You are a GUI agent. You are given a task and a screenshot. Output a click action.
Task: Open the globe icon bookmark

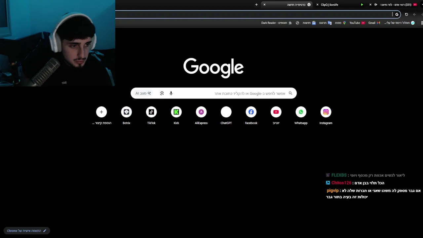(x=297, y=23)
